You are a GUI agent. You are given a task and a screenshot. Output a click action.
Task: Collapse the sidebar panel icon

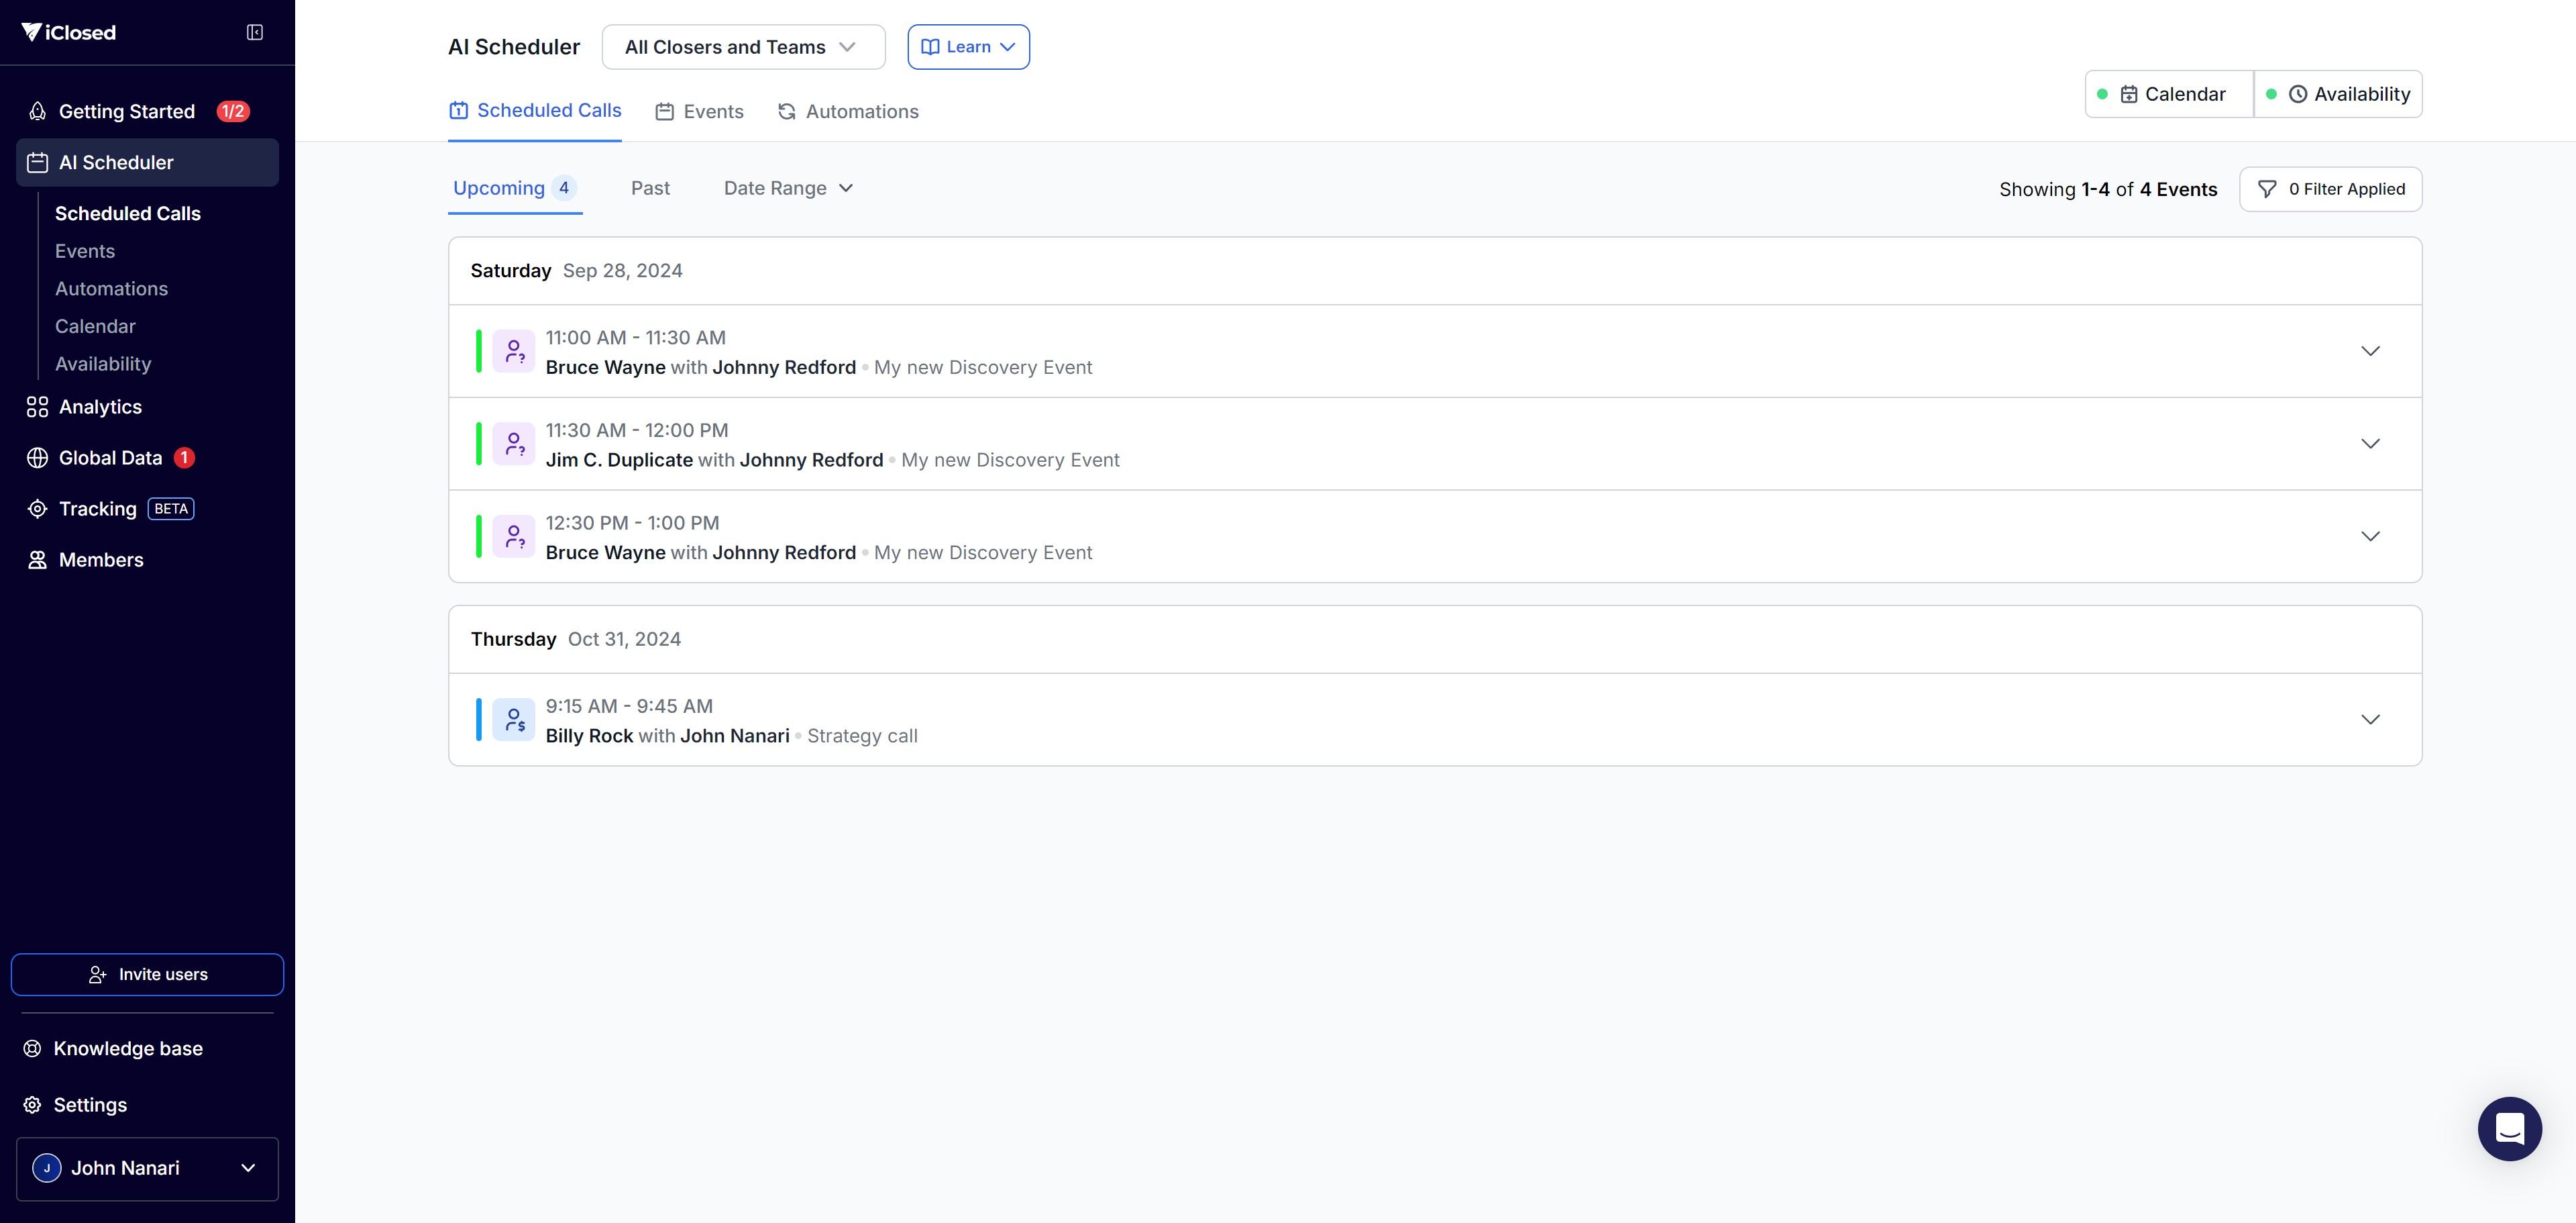[255, 33]
